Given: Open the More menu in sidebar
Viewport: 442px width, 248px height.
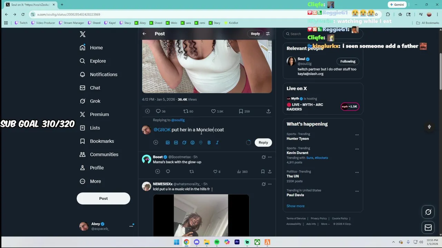Looking at the screenshot, I should pyautogui.click(x=90, y=181).
